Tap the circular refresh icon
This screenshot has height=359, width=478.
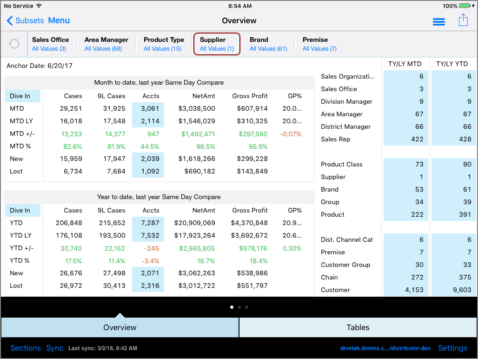pos(14,44)
